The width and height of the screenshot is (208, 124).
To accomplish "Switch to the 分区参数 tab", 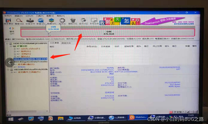I will click(x=54, y=43).
